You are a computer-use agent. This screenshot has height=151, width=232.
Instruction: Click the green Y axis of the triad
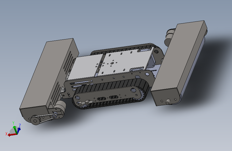click(15, 130)
